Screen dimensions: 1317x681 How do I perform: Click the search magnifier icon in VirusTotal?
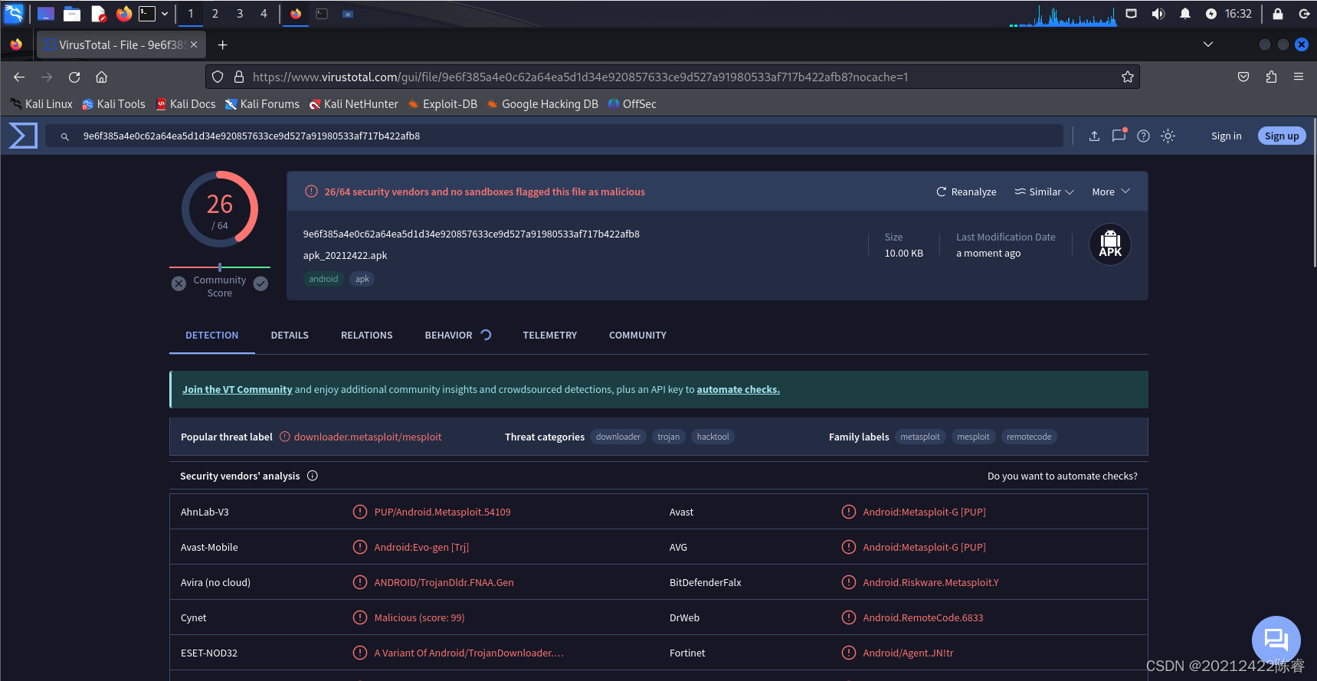click(x=65, y=136)
